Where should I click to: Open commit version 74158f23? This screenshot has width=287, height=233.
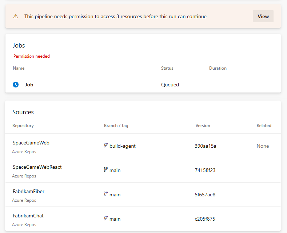tap(205, 170)
